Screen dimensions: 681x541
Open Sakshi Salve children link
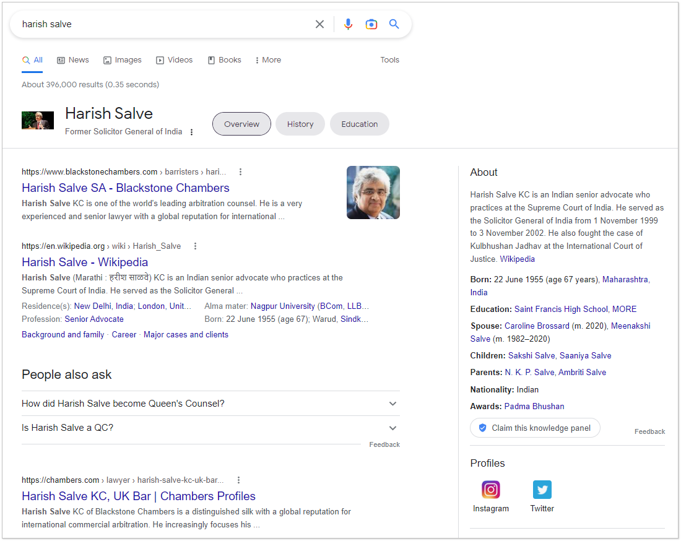(x=532, y=355)
